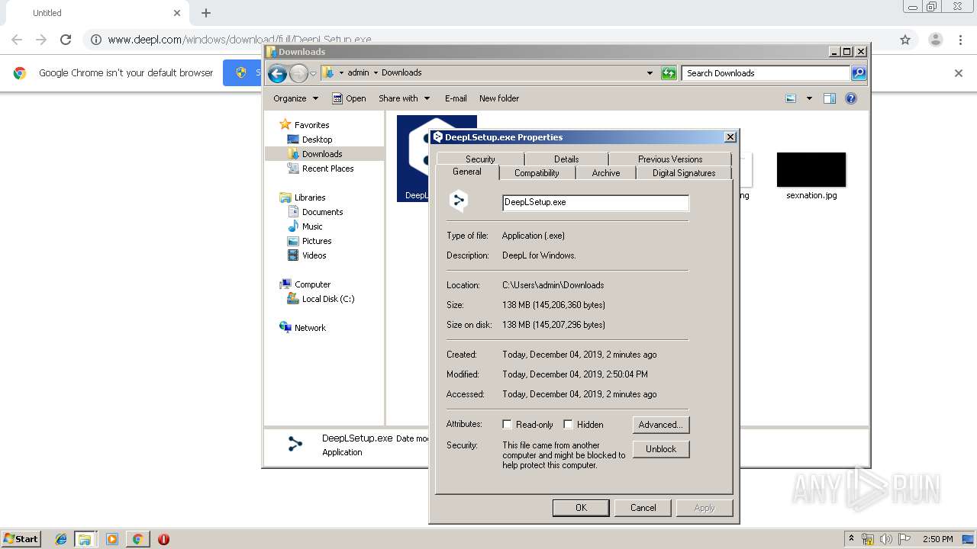Screen dimensions: 977x549
Task: Click the Windows Start button
Action: [21, 538]
